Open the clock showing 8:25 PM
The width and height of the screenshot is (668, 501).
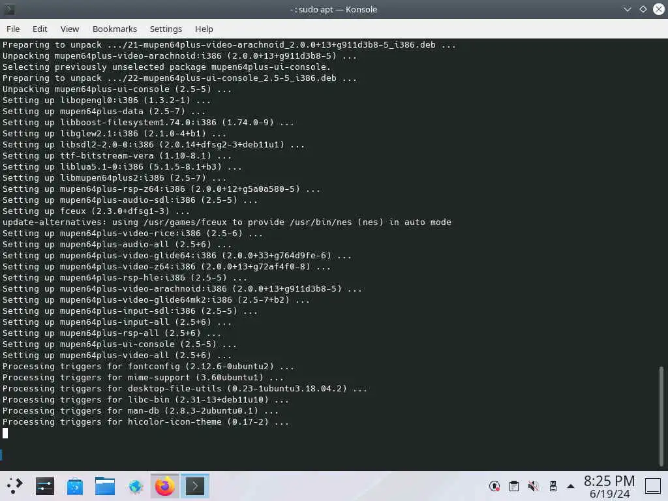tap(609, 486)
